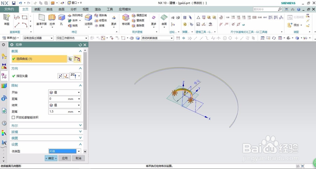Open the 曲面 surface tool
The width and height of the screenshot is (316, 169).
[x=164, y=20]
